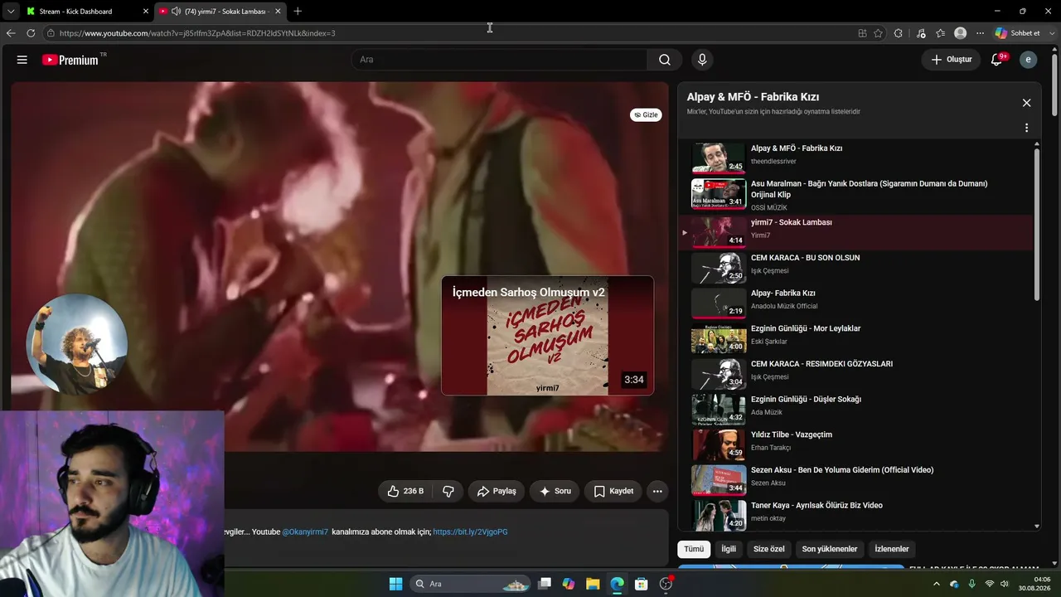Select the Size özel filter chip
Image resolution: width=1061 pixels, height=597 pixels.
768,549
